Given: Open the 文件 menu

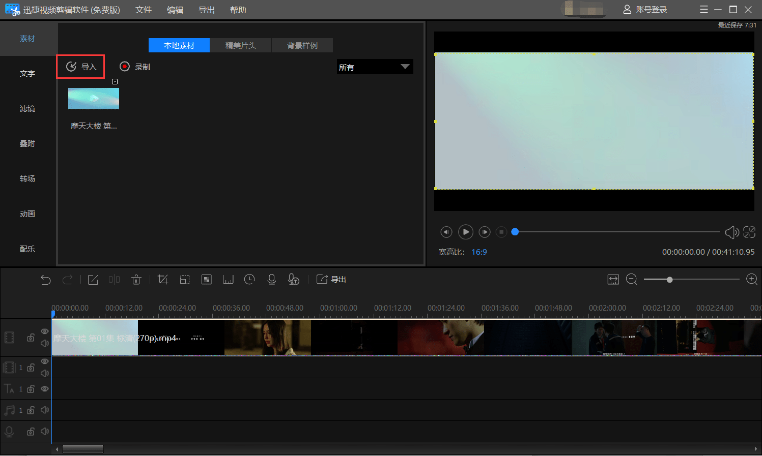Looking at the screenshot, I should click(144, 10).
